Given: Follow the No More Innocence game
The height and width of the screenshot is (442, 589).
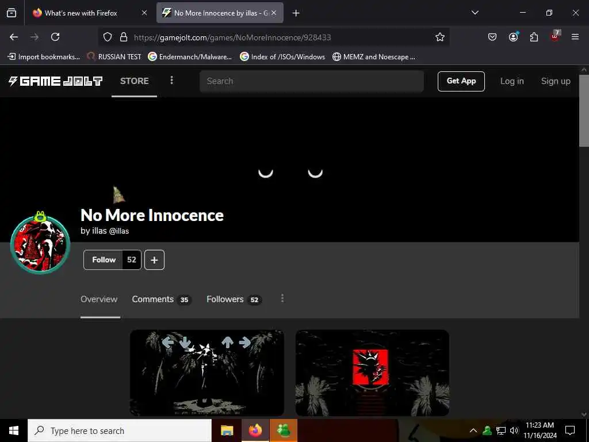Looking at the screenshot, I should pyautogui.click(x=104, y=260).
